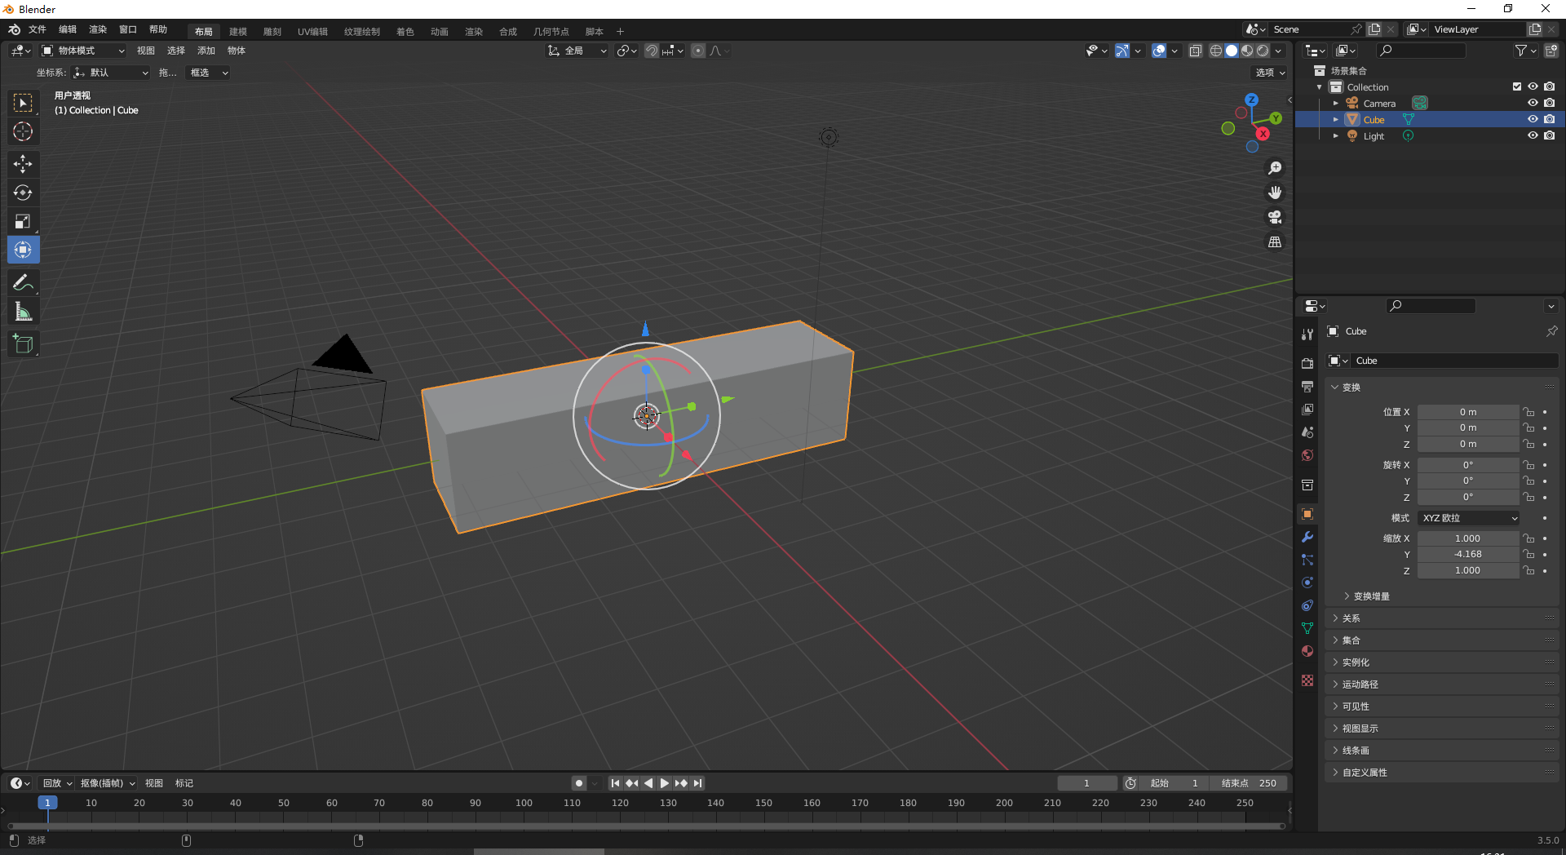Uncheck Collection exclude checkbox

[1517, 86]
